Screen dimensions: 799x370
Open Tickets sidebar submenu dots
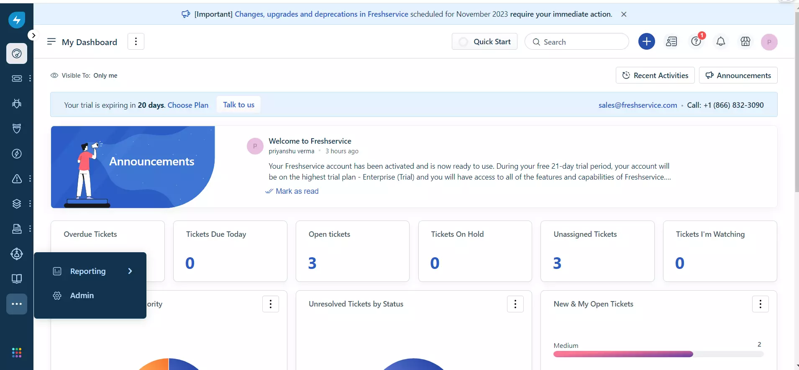click(30, 79)
